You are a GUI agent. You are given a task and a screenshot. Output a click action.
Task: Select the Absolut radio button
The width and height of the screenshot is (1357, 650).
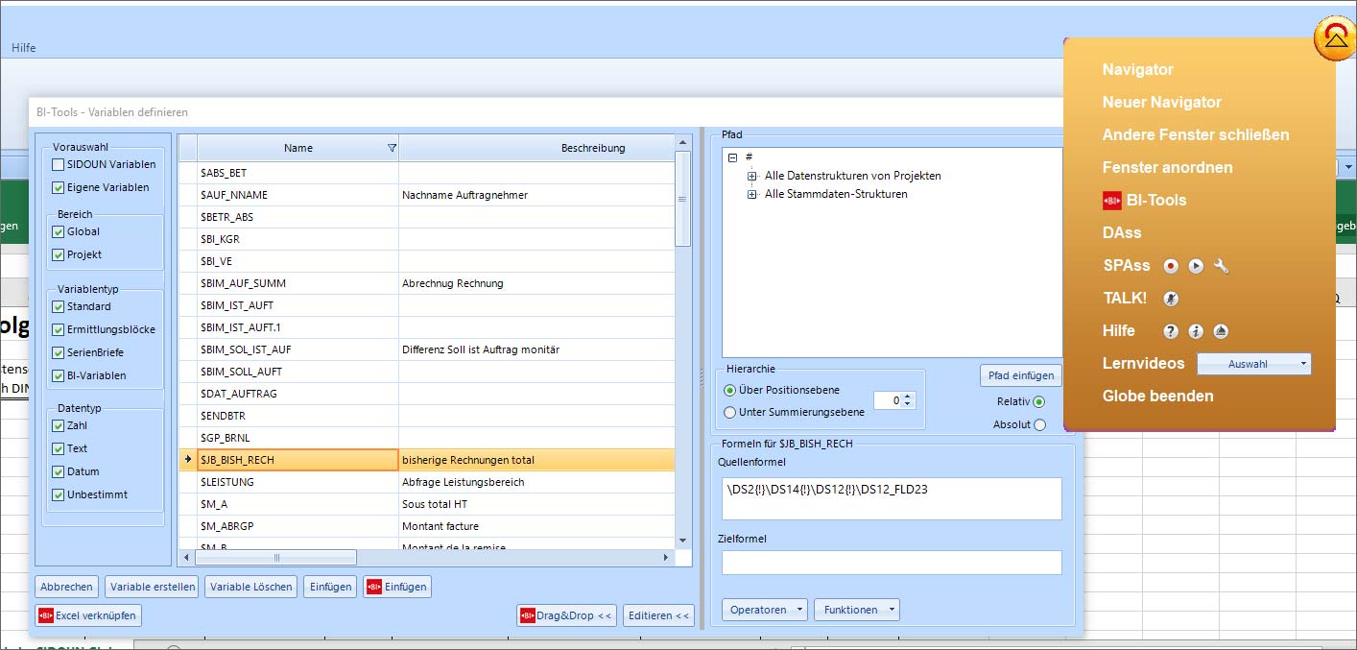(1039, 424)
